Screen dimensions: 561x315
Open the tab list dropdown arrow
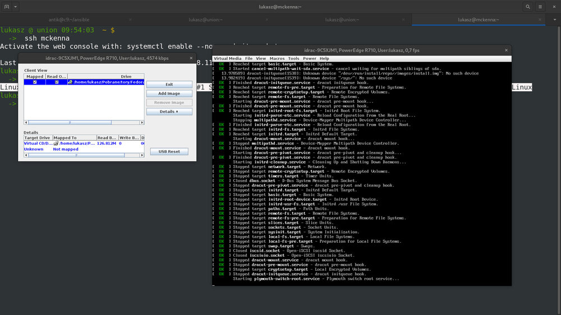[555, 20]
